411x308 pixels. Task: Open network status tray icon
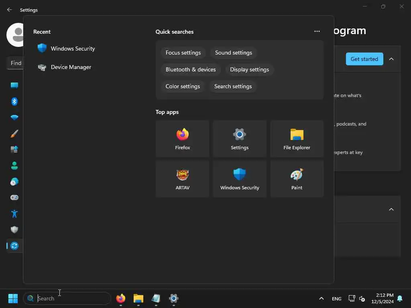coord(352,298)
